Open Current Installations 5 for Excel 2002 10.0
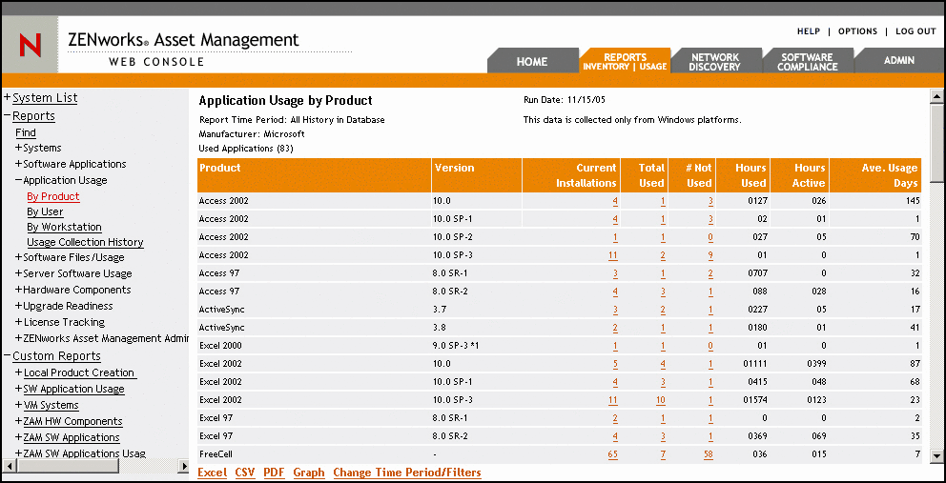 coord(615,364)
